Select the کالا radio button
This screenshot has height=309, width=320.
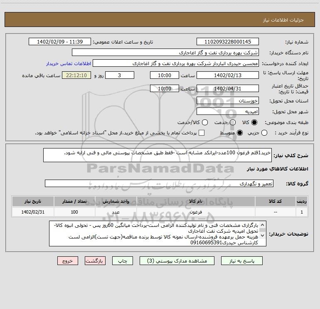(254, 122)
